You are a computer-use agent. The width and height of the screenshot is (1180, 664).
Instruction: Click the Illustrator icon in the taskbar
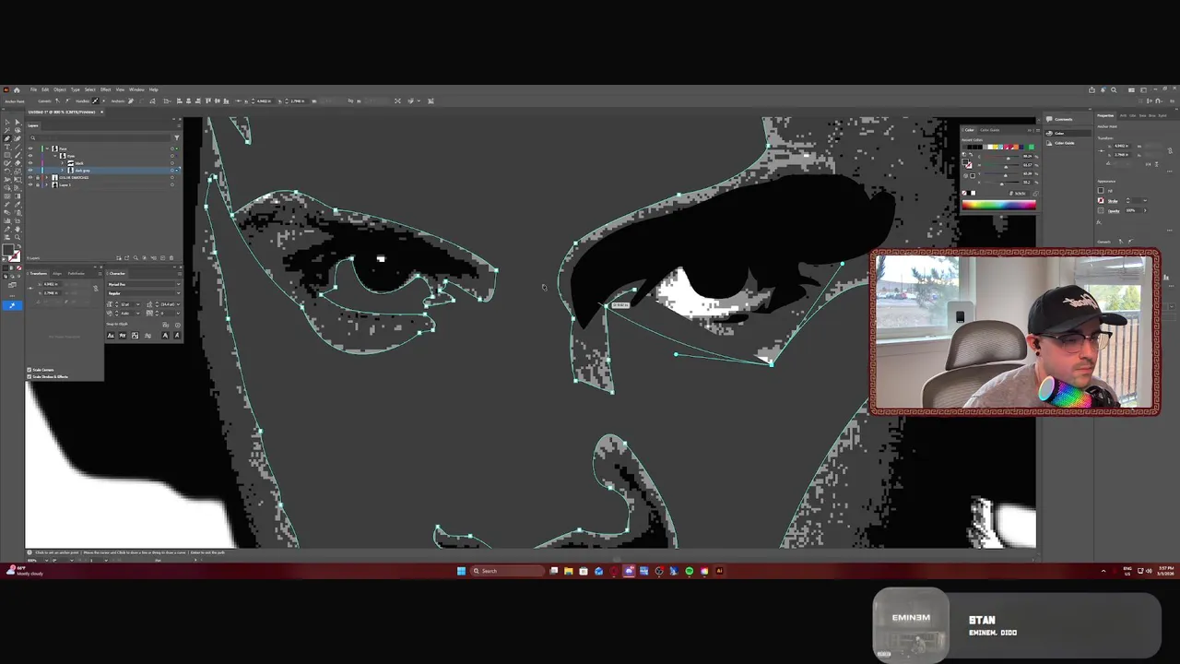(x=719, y=571)
